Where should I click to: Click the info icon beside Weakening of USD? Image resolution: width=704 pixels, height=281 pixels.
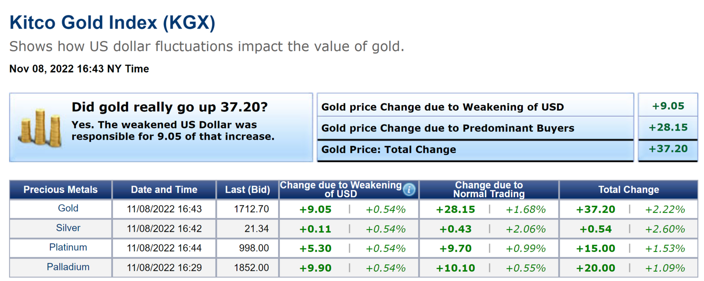coord(409,190)
